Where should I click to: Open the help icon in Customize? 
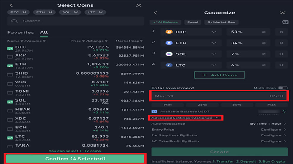tap(285, 22)
